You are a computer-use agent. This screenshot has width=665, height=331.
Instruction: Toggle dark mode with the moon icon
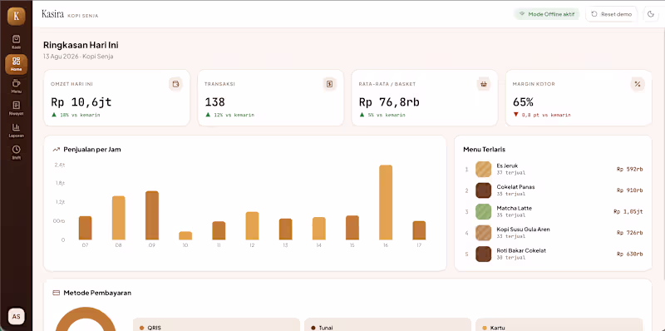tap(651, 14)
